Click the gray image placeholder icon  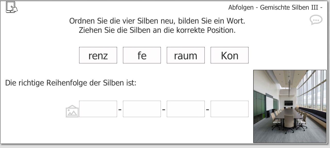[x=72, y=111]
